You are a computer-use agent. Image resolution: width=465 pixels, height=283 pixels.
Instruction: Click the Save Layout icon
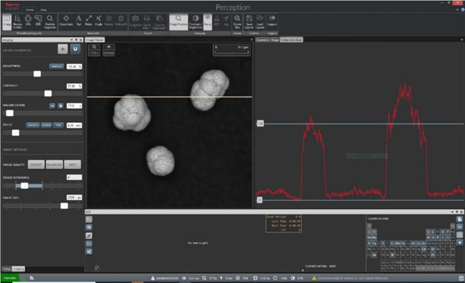point(249,21)
